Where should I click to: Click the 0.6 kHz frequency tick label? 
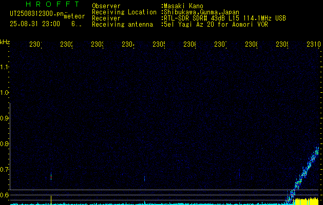point(4,195)
